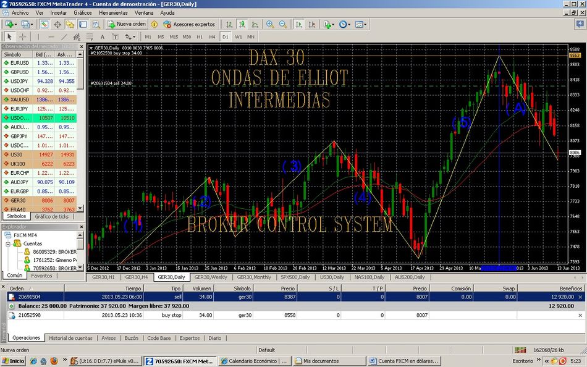Zoom in on the chart
The image size is (587, 367).
(x=270, y=24)
